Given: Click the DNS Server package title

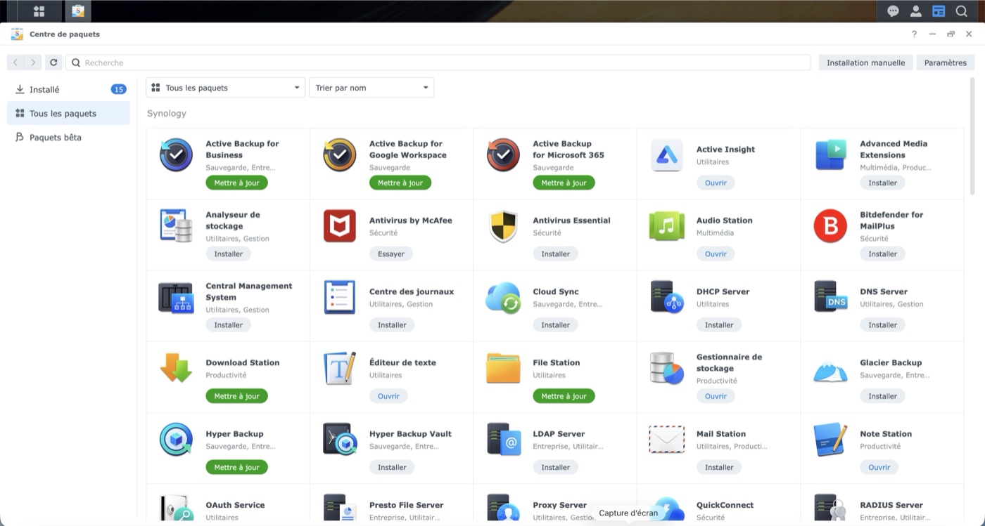Looking at the screenshot, I should click(x=884, y=291).
